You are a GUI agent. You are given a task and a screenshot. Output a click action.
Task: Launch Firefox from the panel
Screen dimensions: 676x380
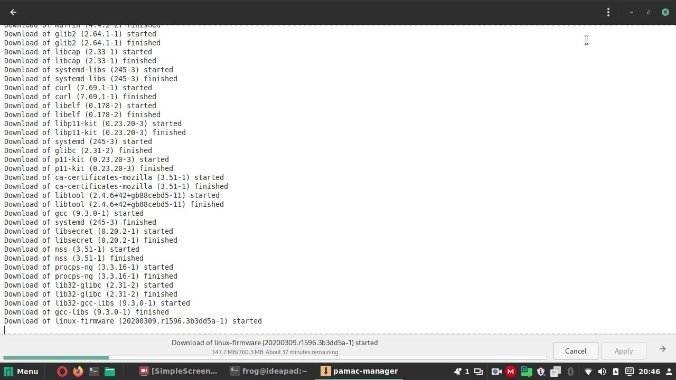[78, 371]
